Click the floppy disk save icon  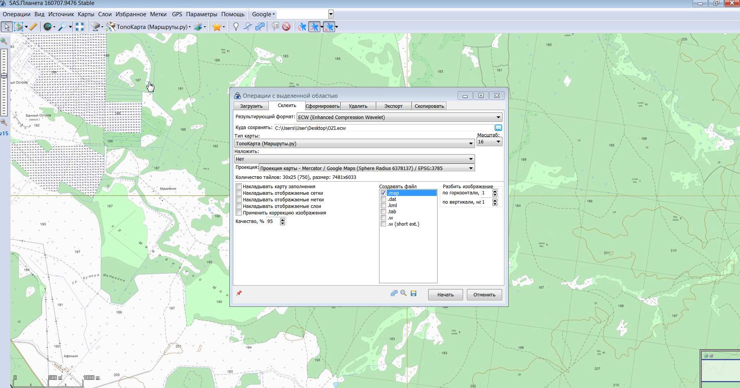(414, 293)
